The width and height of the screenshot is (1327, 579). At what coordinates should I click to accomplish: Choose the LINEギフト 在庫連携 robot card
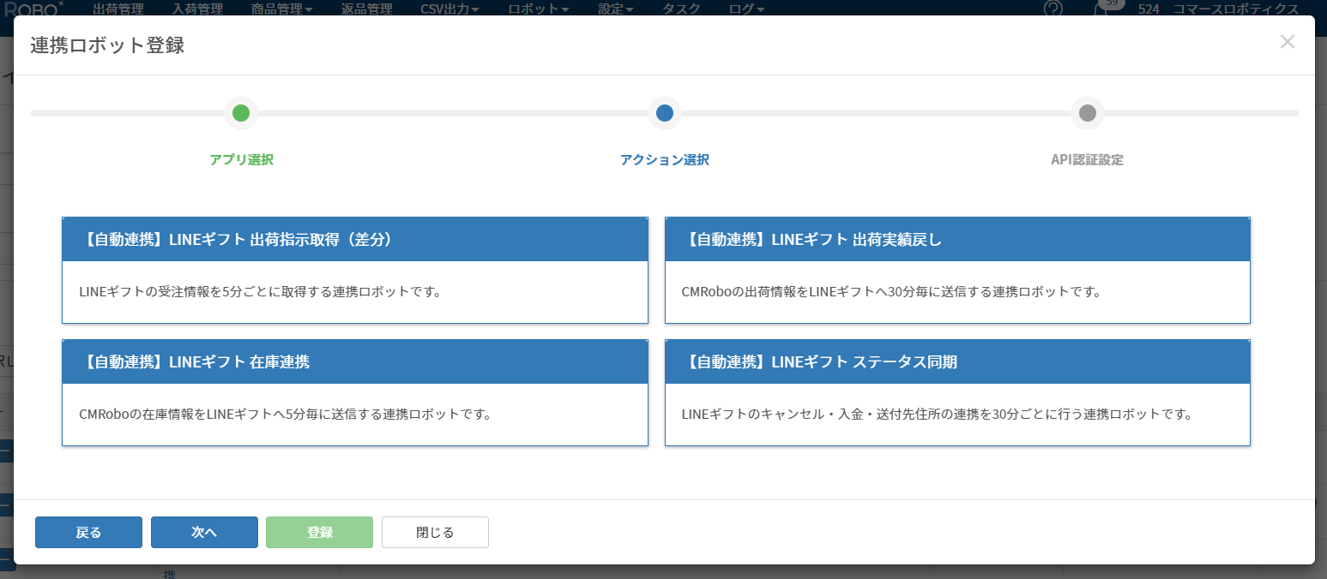pyautogui.click(x=355, y=392)
